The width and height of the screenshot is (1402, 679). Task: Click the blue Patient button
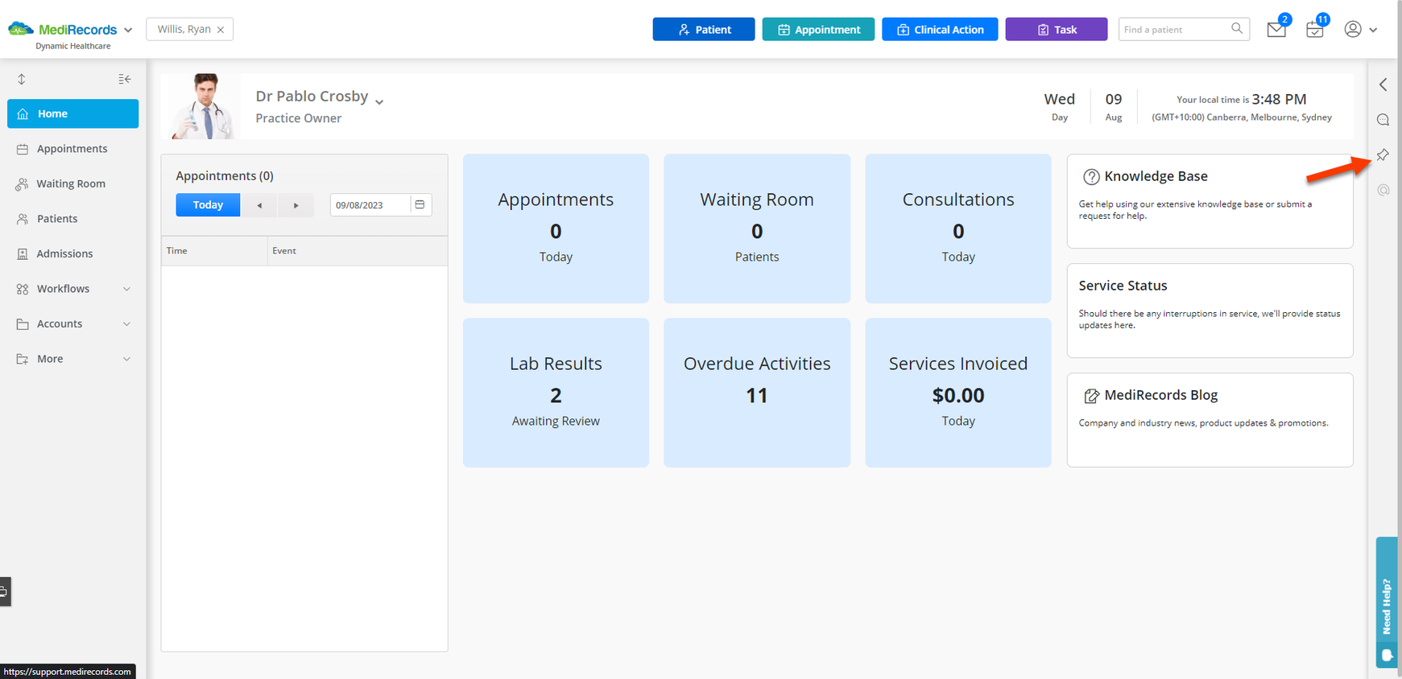(x=704, y=29)
